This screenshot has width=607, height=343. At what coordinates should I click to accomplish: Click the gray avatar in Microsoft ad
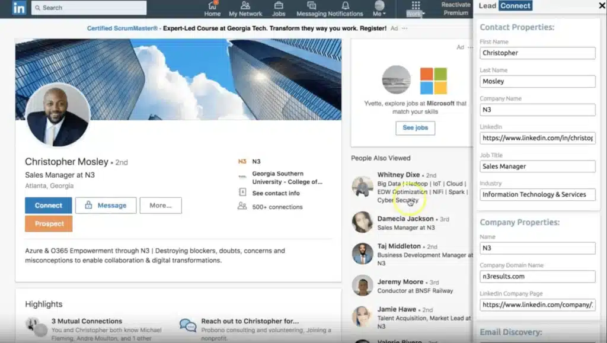pyautogui.click(x=397, y=79)
